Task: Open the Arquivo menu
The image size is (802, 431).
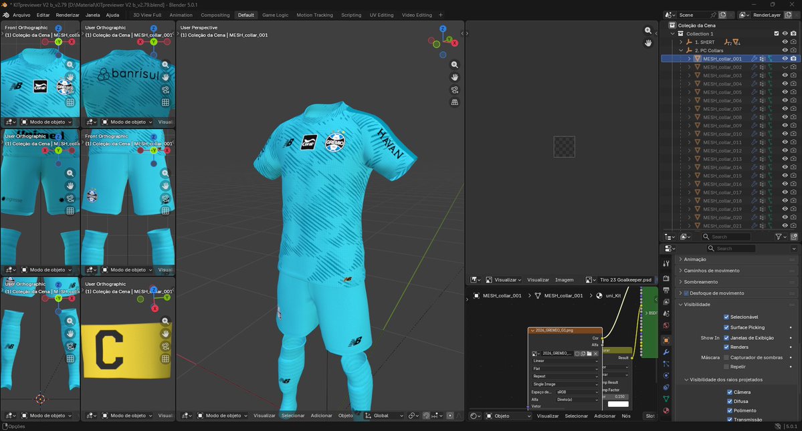Action: point(21,15)
